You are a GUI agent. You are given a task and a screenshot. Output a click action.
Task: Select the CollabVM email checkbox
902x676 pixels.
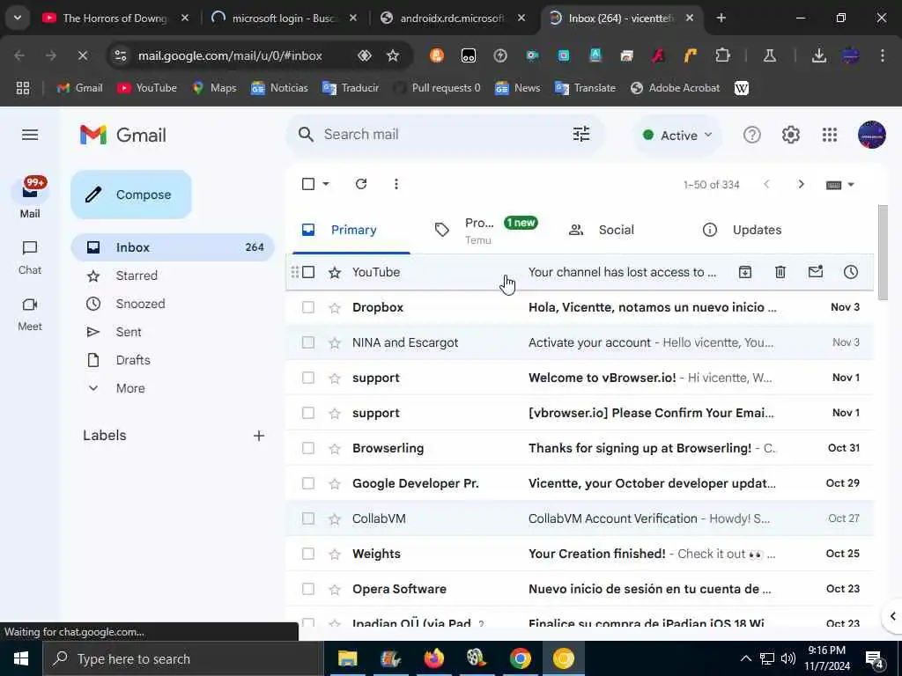click(308, 518)
